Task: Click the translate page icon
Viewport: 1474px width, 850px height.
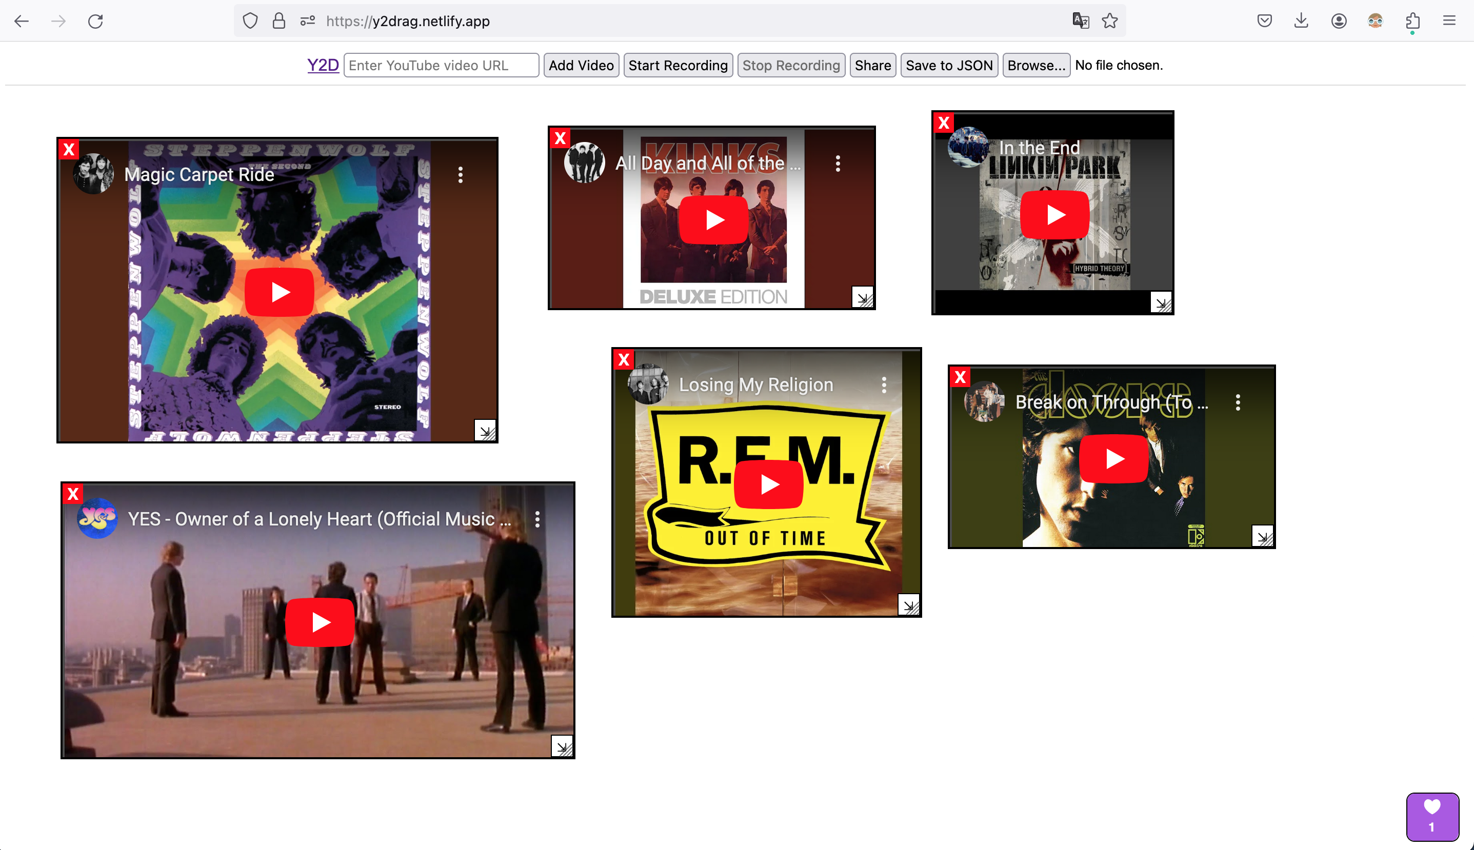Action: click(x=1081, y=21)
